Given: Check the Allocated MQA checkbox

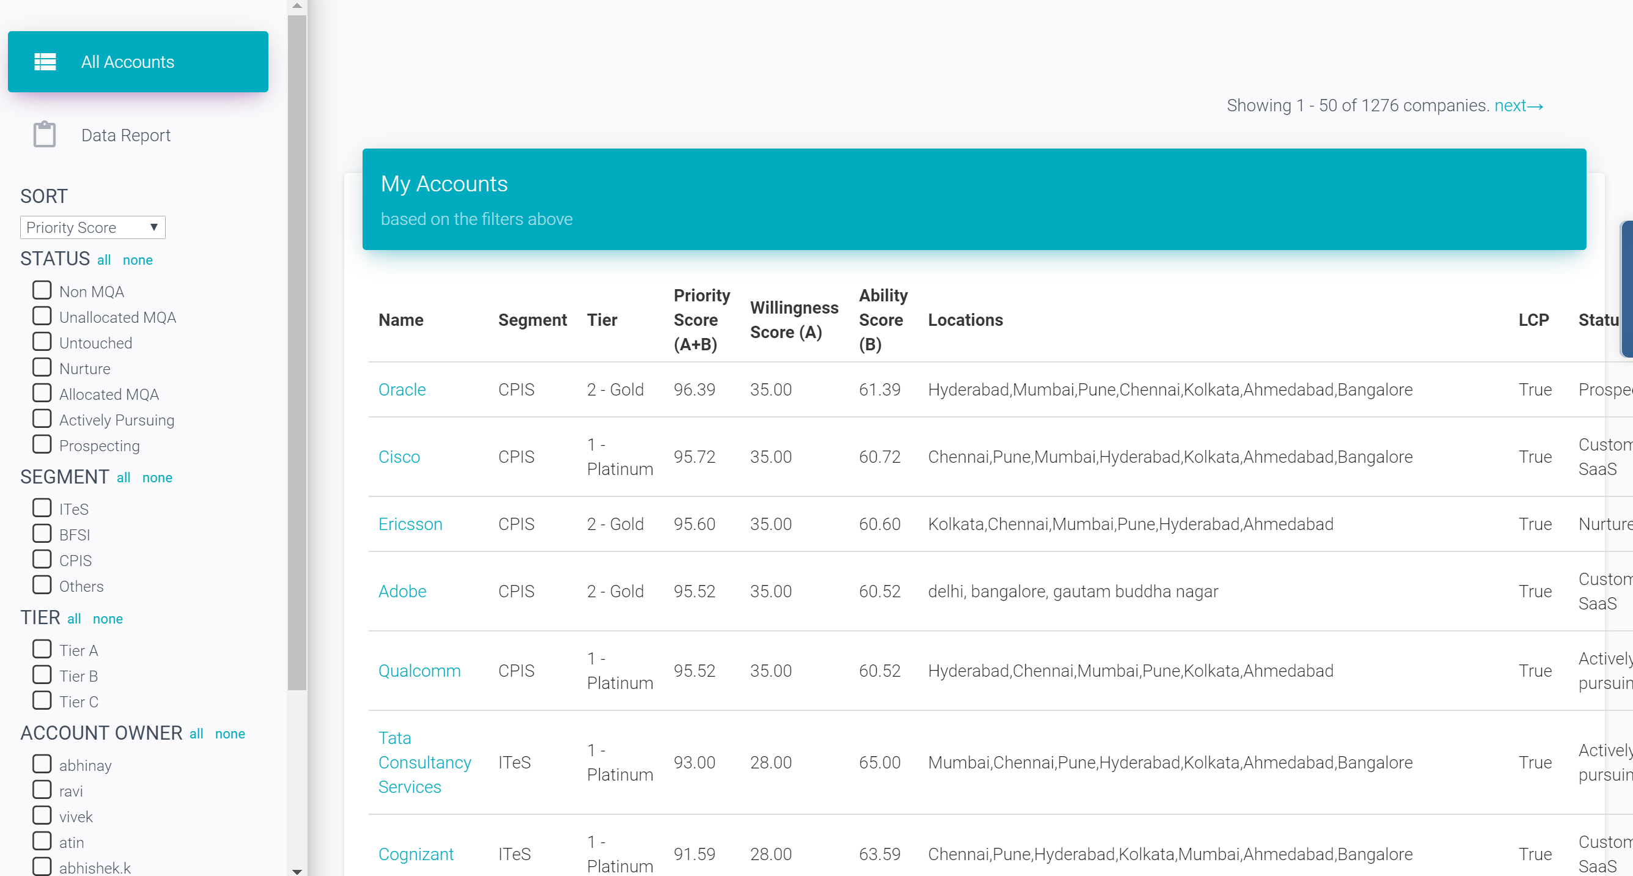Looking at the screenshot, I should pos(42,393).
